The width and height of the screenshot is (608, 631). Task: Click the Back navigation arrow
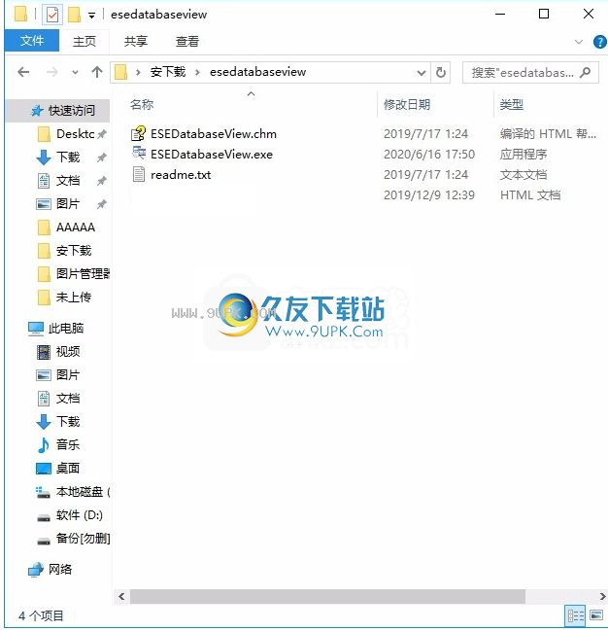(23, 73)
